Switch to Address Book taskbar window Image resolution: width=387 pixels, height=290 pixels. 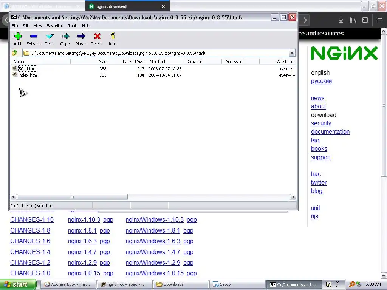(68, 284)
